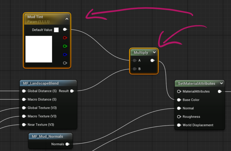Click the green channel output pin on Mud Tint
Screen dimensions: 231x151
tap(65, 46)
